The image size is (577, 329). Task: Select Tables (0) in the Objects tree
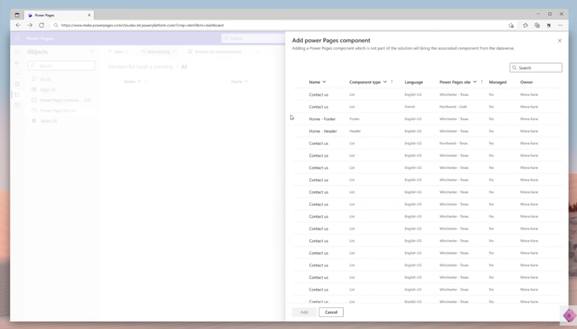(49, 121)
